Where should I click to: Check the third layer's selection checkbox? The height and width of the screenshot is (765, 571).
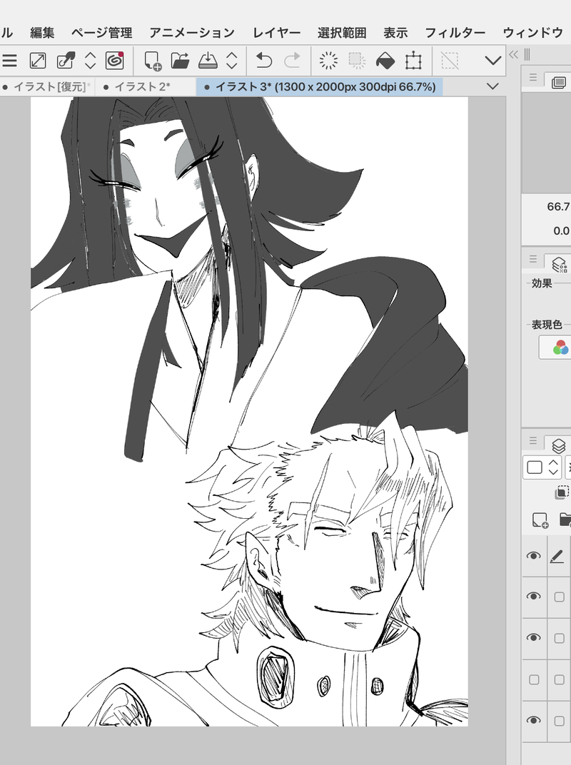click(560, 638)
